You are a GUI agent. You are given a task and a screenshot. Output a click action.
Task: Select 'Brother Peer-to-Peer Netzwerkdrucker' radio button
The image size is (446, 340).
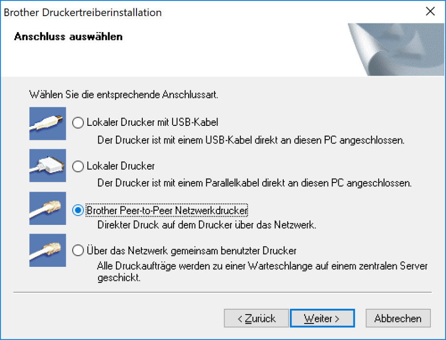(78, 210)
